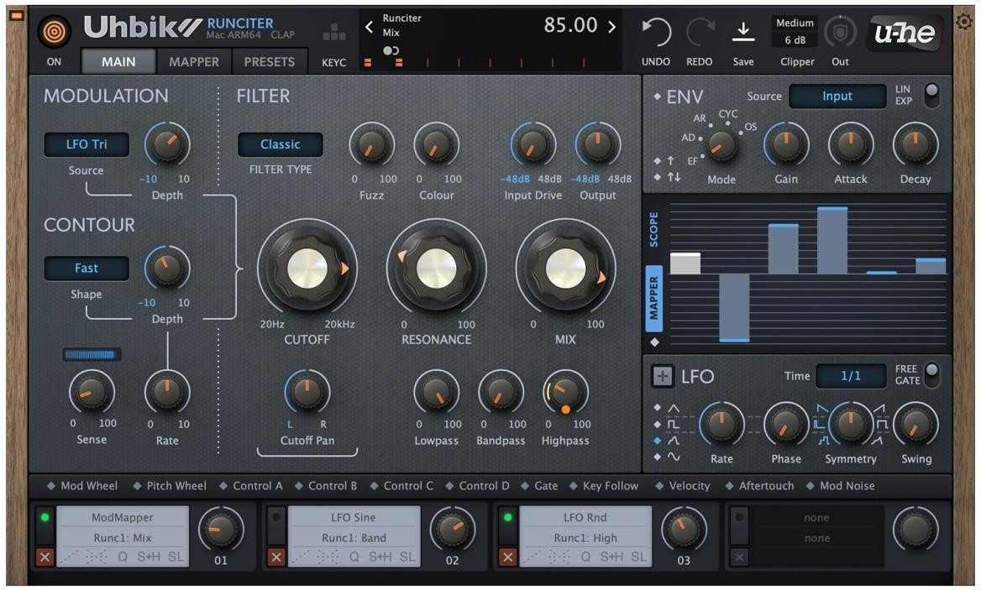
Task: Click the Velocity modulation source
Action: pos(690,486)
